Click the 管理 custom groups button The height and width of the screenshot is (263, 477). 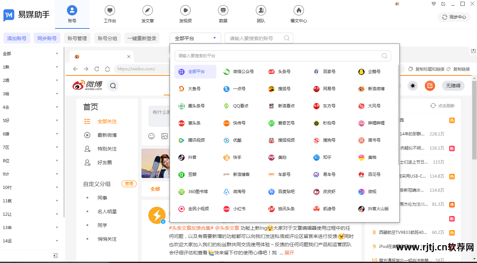point(129,184)
